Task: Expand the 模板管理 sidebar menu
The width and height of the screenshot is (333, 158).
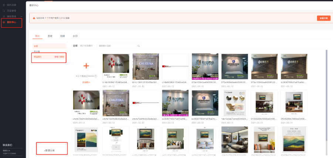Action: [x=21, y=17]
